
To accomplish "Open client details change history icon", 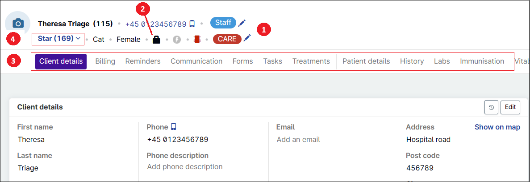I will [x=491, y=107].
